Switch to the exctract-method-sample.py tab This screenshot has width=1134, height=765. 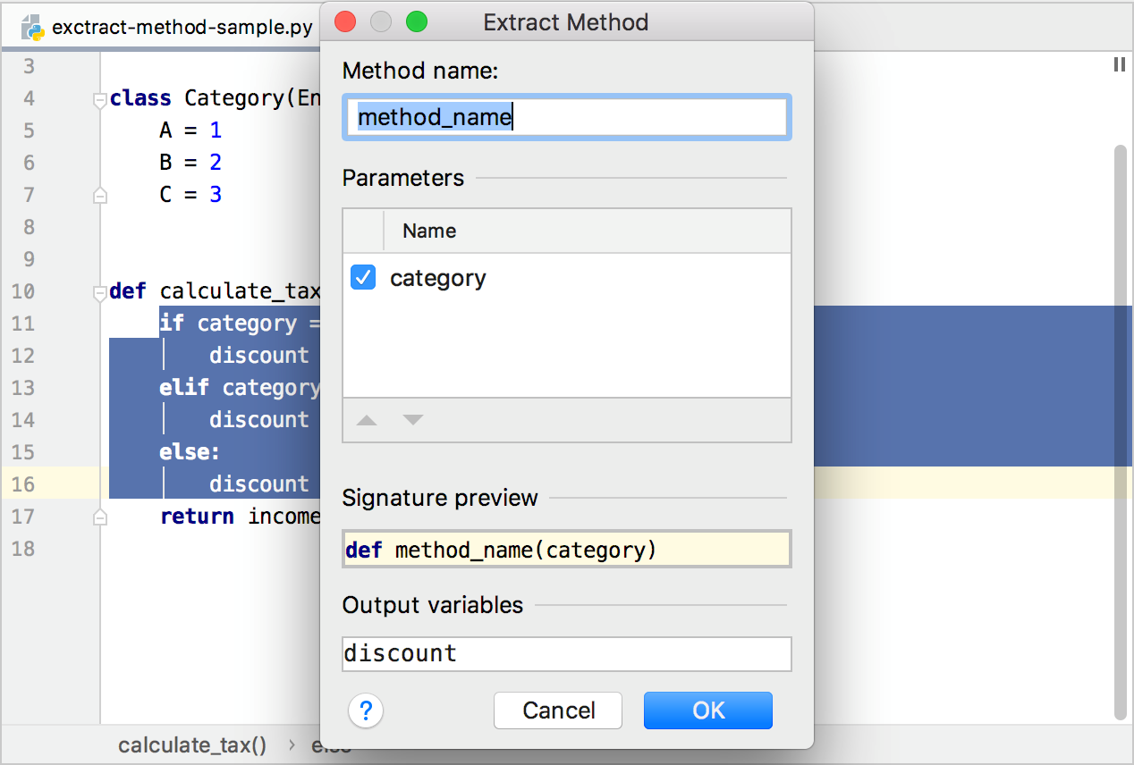coord(179,27)
